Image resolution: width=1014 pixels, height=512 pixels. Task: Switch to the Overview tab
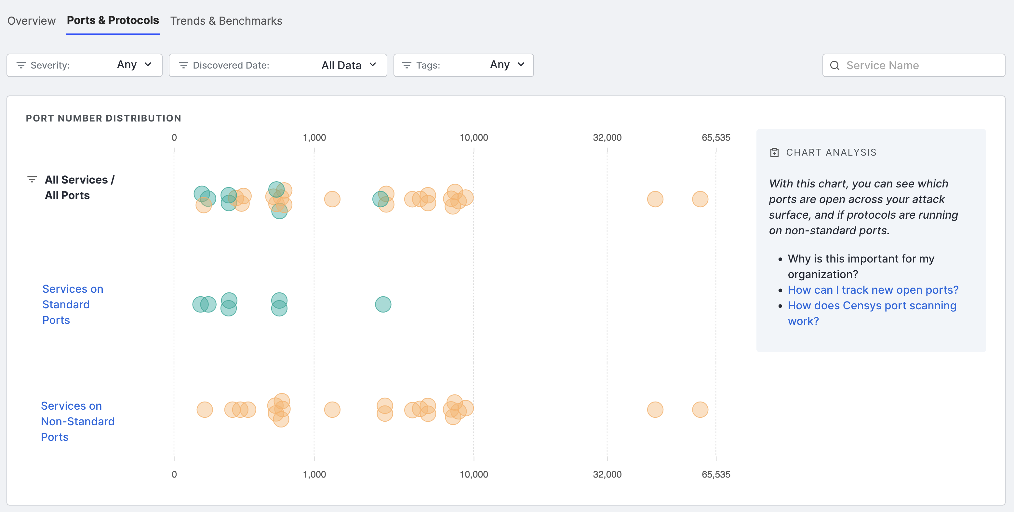click(x=32, y=21)
